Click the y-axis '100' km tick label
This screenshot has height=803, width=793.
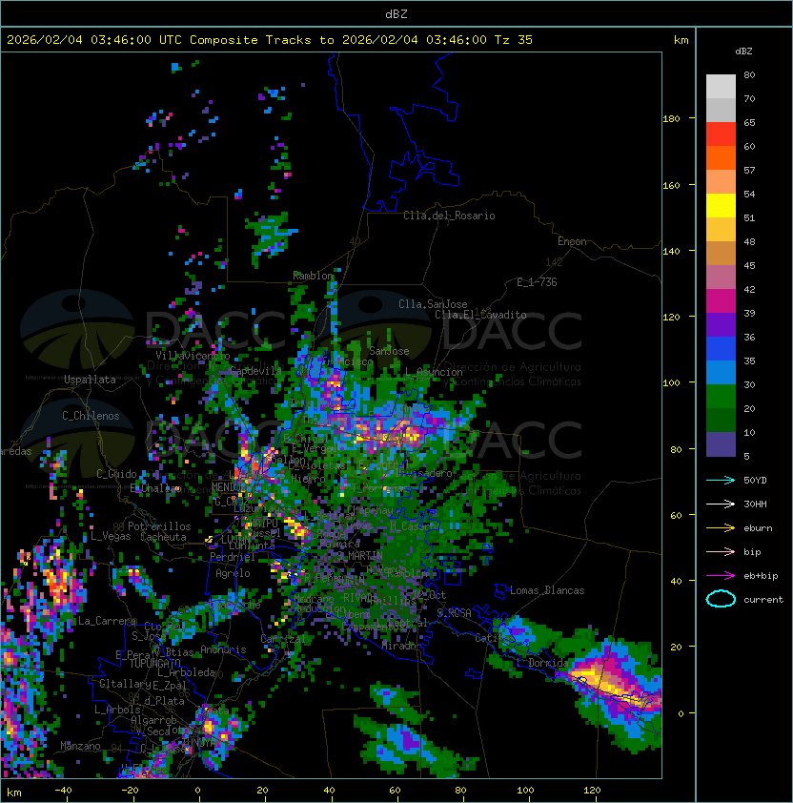(x=671, y=383)
